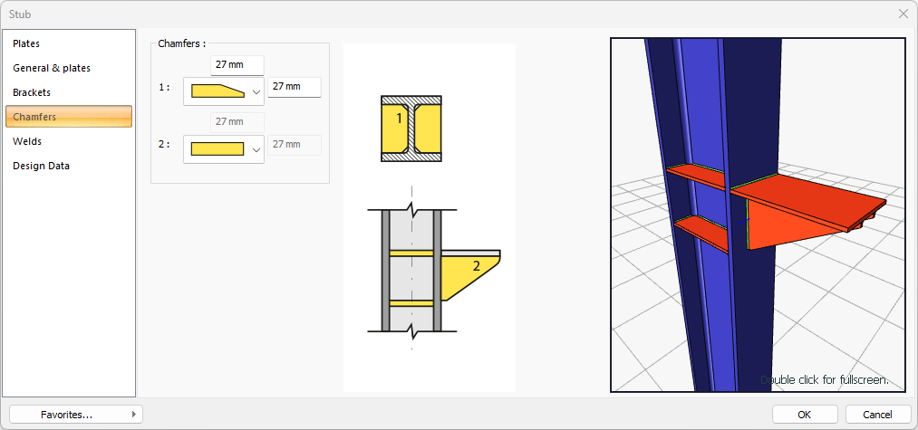Click the column cross-section diagram labeled 1
The width and height of the screenshot is (918, 430).
click(x=411, y=129)
